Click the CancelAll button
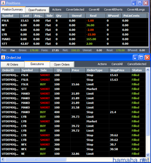 117,64
